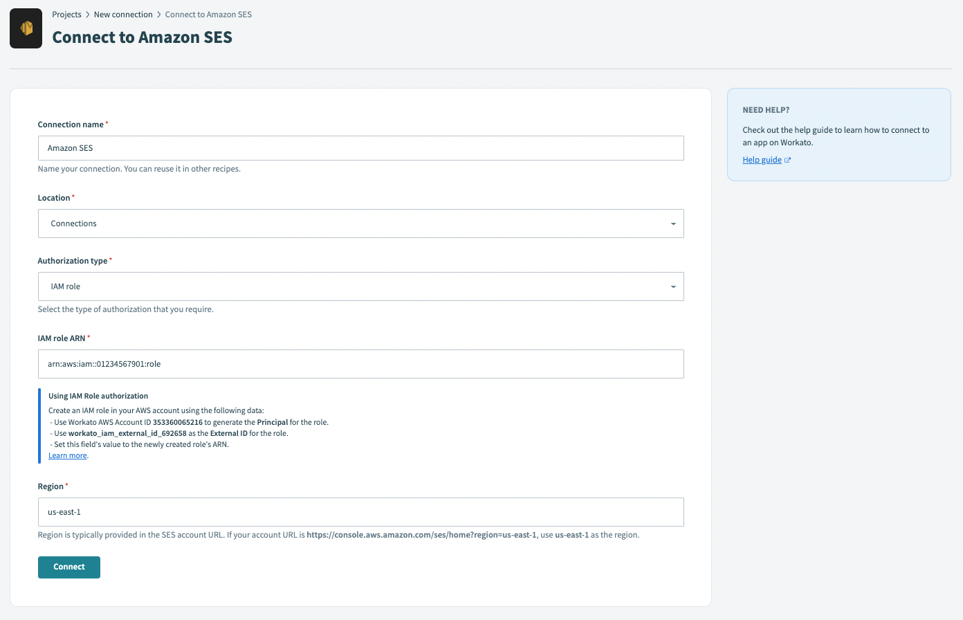963x620 pixels.
Task: Click Learn more under IAM Role authorization
Action: point(67,455)
